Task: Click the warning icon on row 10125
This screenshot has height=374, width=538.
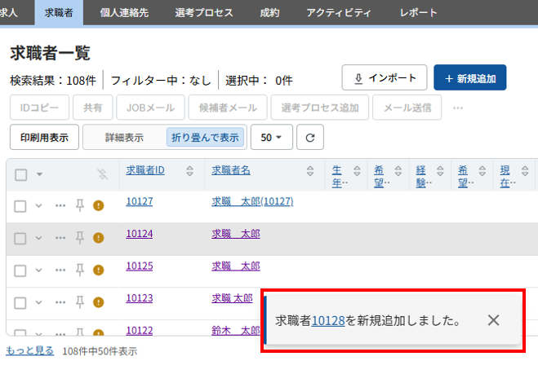Action: 99,270
